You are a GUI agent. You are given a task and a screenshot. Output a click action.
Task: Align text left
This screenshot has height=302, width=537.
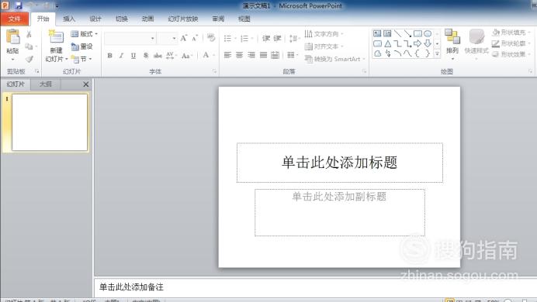pos(227,55)
